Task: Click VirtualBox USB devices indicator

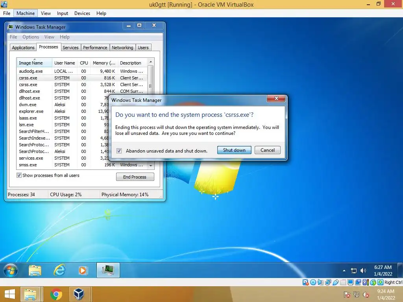Action: click(x=336, y=282)
